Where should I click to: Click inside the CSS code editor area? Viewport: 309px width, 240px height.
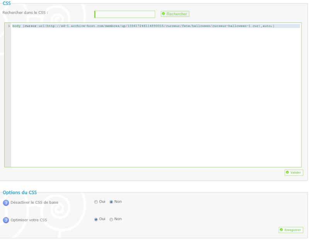pyautogui.click(x=153, y=95)
